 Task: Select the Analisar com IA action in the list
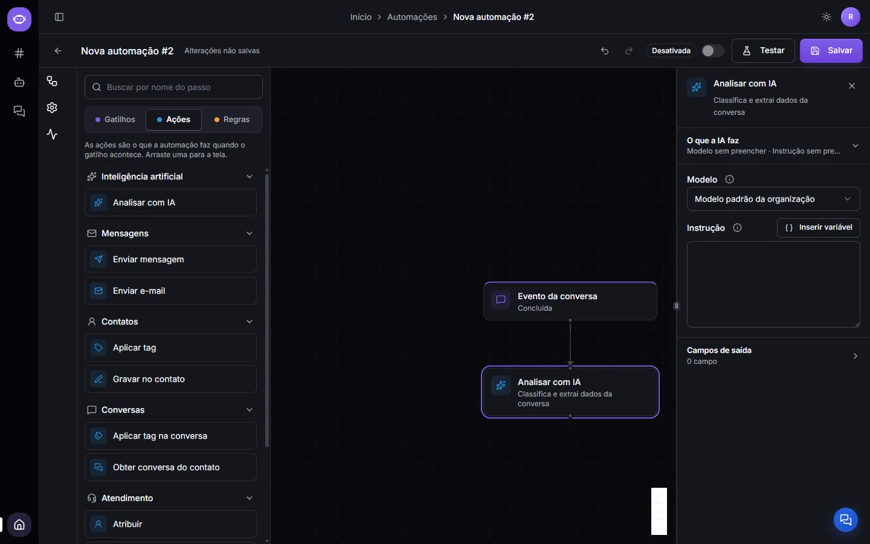(170, 202)
